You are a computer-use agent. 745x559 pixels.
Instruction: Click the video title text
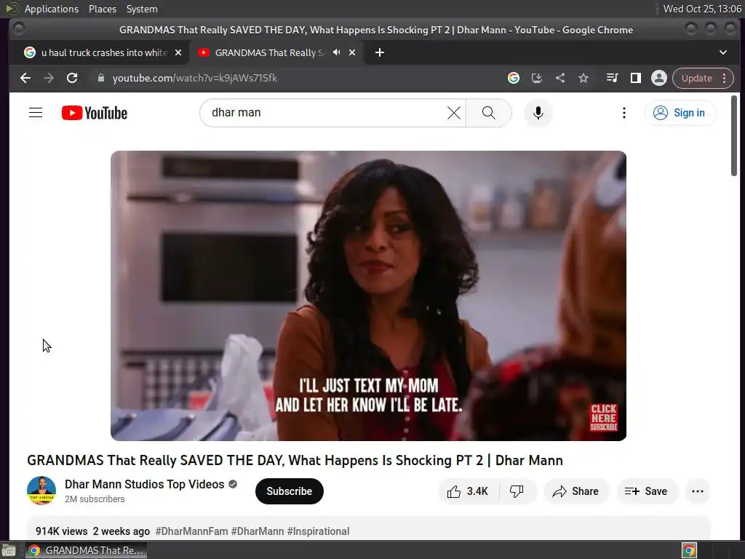pyautogui.click(x=295, y=460)
